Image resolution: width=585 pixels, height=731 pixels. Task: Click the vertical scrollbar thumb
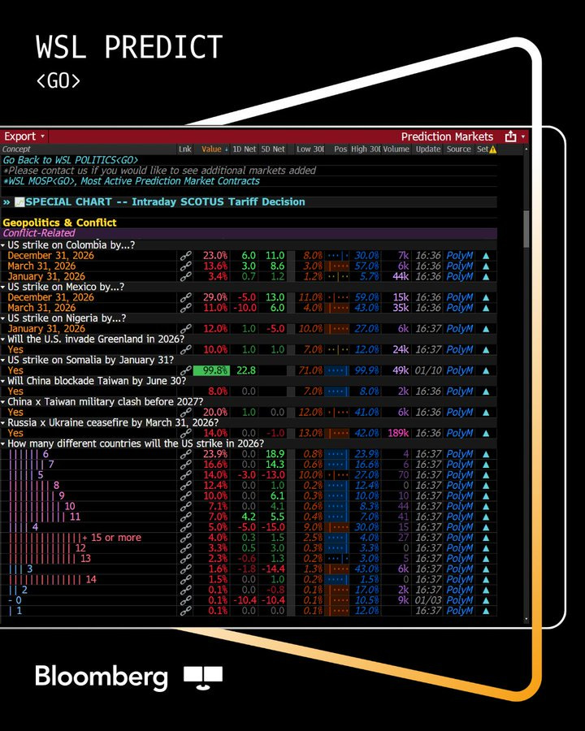(526, 228)
